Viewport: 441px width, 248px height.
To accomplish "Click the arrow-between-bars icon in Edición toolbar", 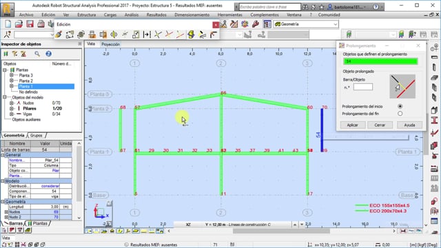I will pos(147,34).
